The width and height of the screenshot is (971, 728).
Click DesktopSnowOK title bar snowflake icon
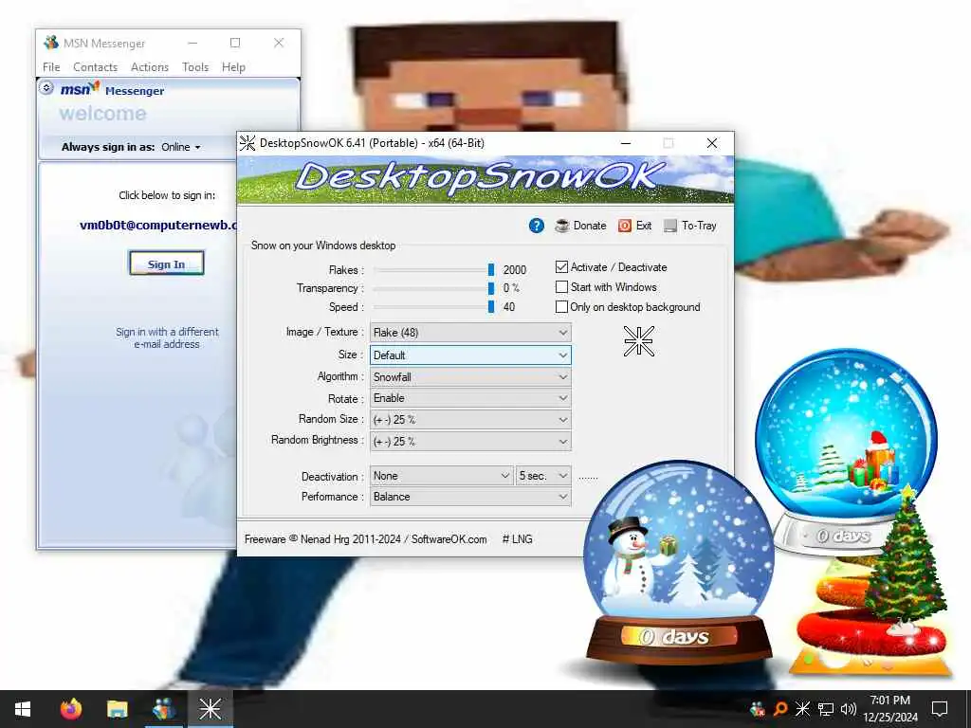[247, 143]
